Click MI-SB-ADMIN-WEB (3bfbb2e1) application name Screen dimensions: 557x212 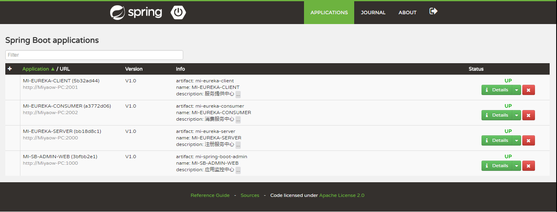pos(60,157)
